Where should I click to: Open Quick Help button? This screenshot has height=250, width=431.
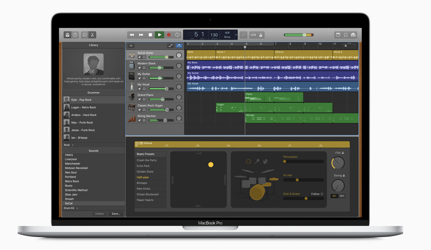pos(75,35)
